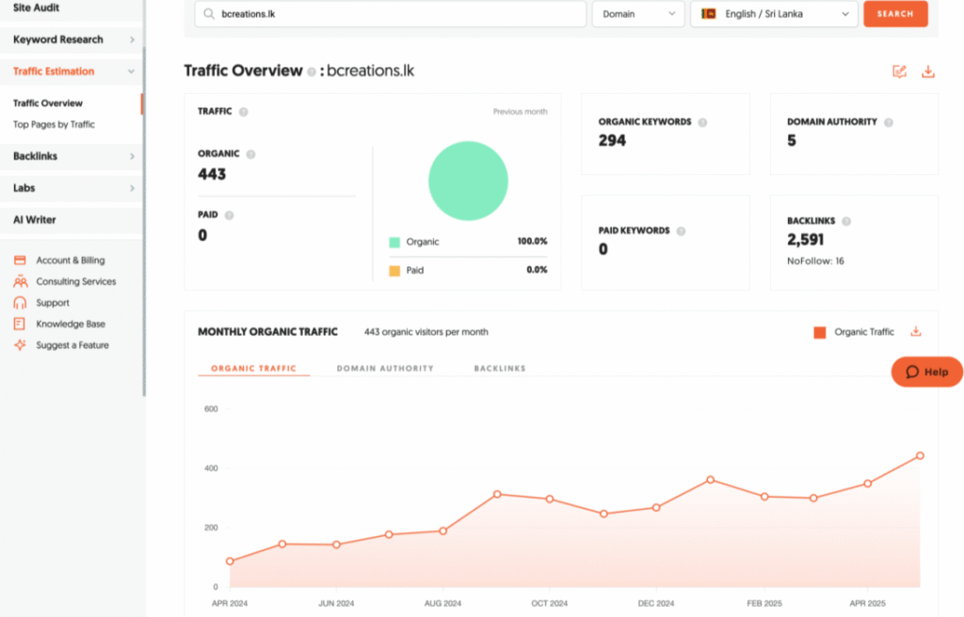Open Top Pages by Traffic link
This screenshot has height=617, width=964.
(54, 124)
